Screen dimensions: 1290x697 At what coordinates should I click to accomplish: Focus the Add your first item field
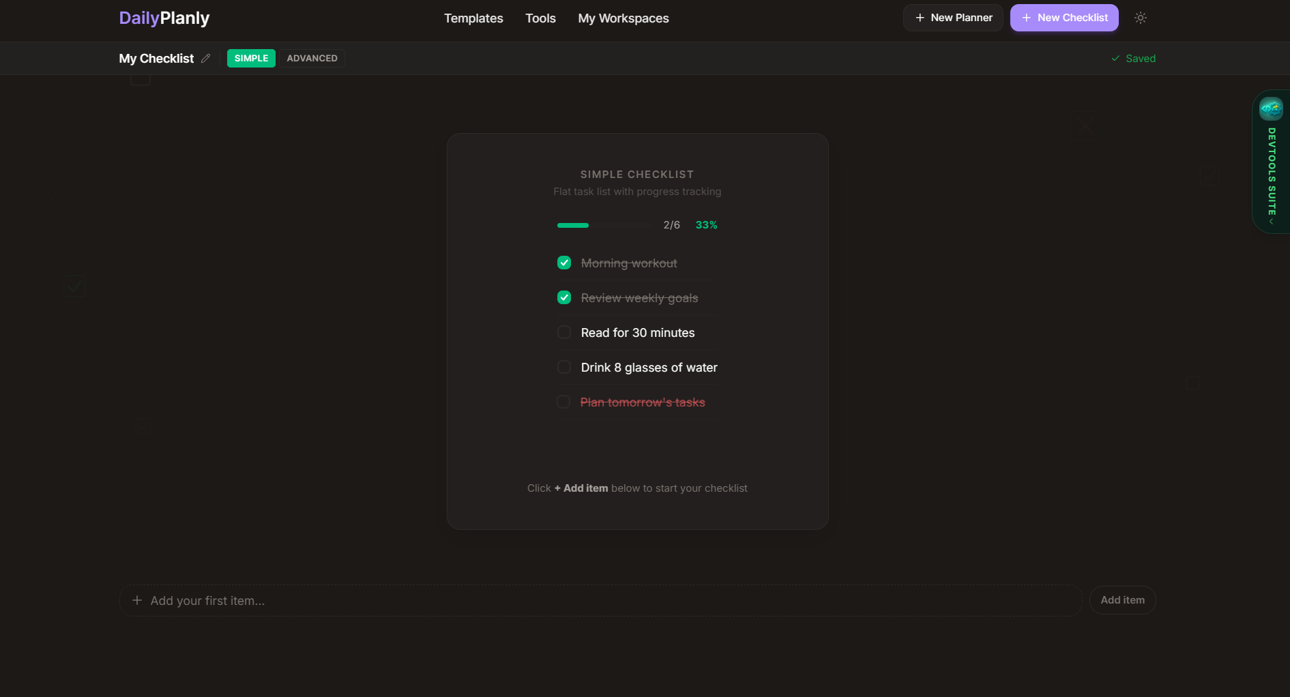pyautogui.click(x=600, y=601)
